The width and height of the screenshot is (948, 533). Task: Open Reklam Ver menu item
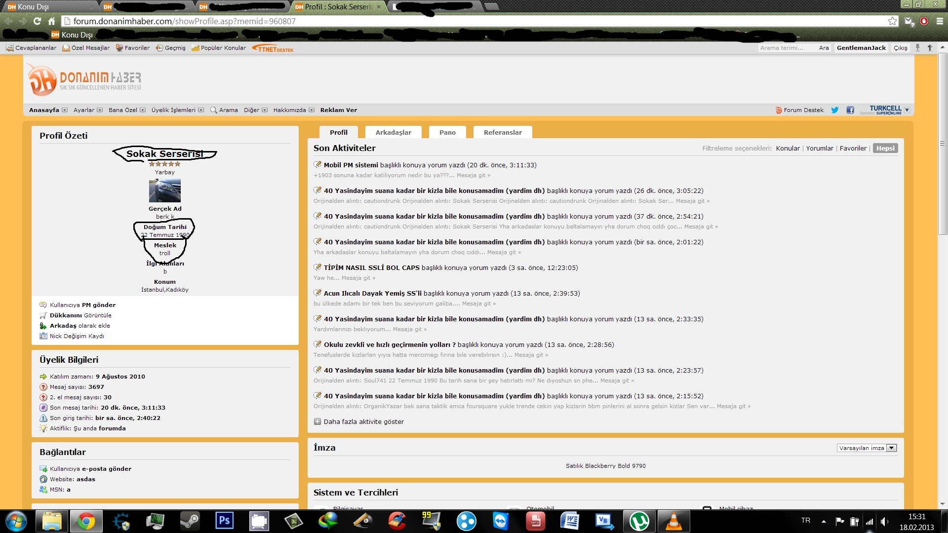point(339,110)
